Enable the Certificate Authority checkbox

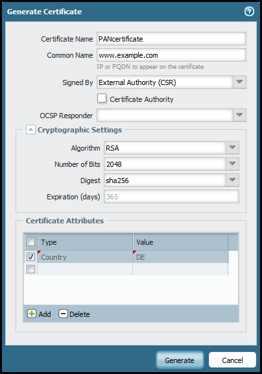102,98
